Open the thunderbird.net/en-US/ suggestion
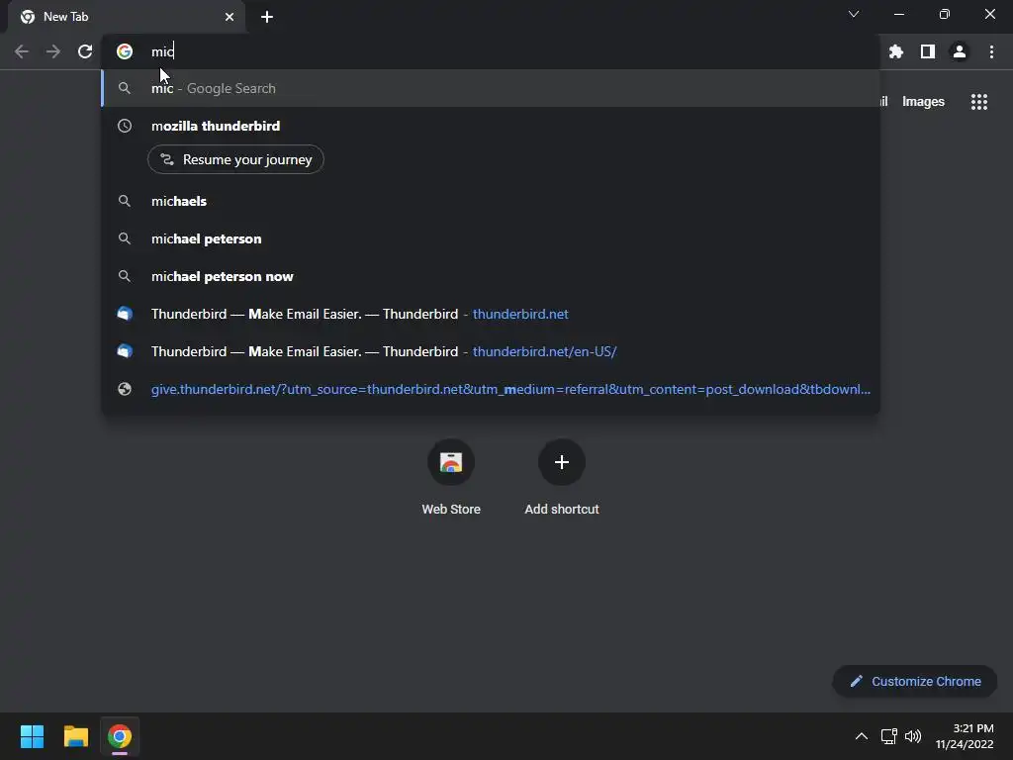Screen dimensions: 1013x760 (491, 351)
